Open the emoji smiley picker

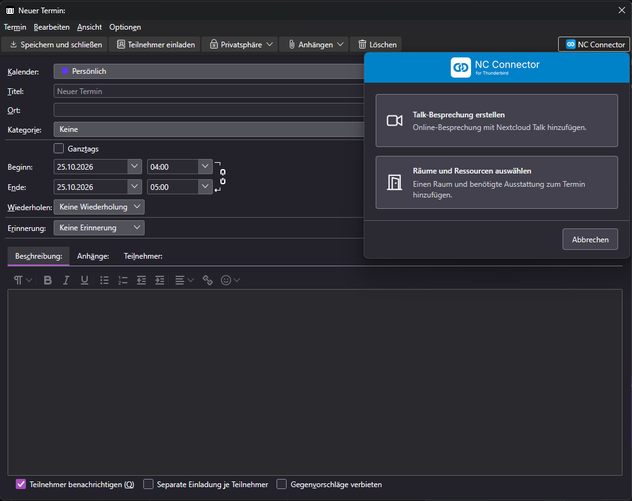(x=230, y=280)
